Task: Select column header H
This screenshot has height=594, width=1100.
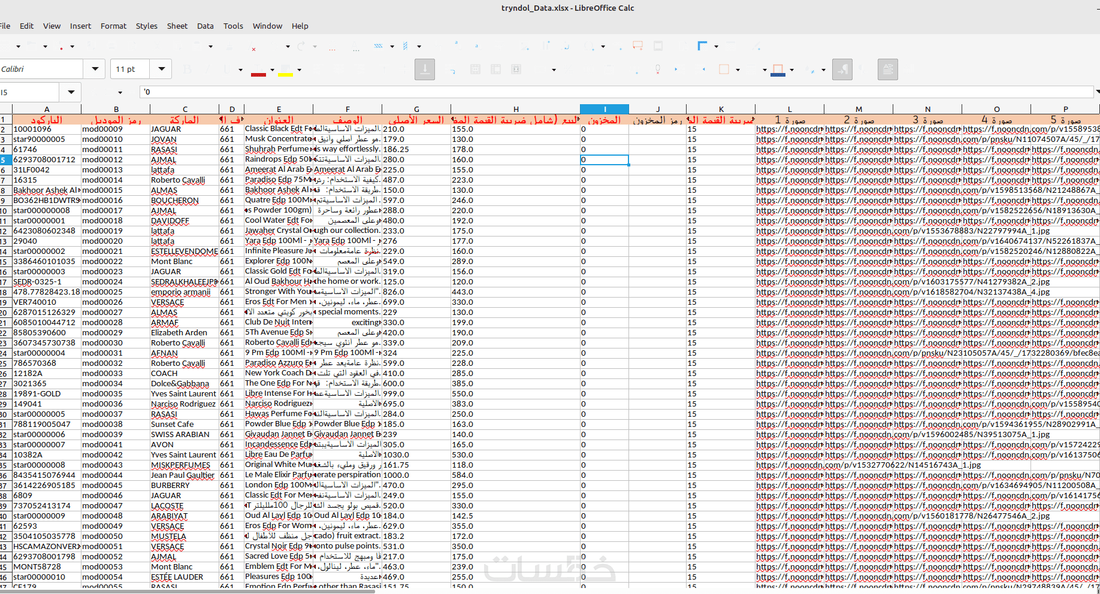Action: tap(515, 109)
